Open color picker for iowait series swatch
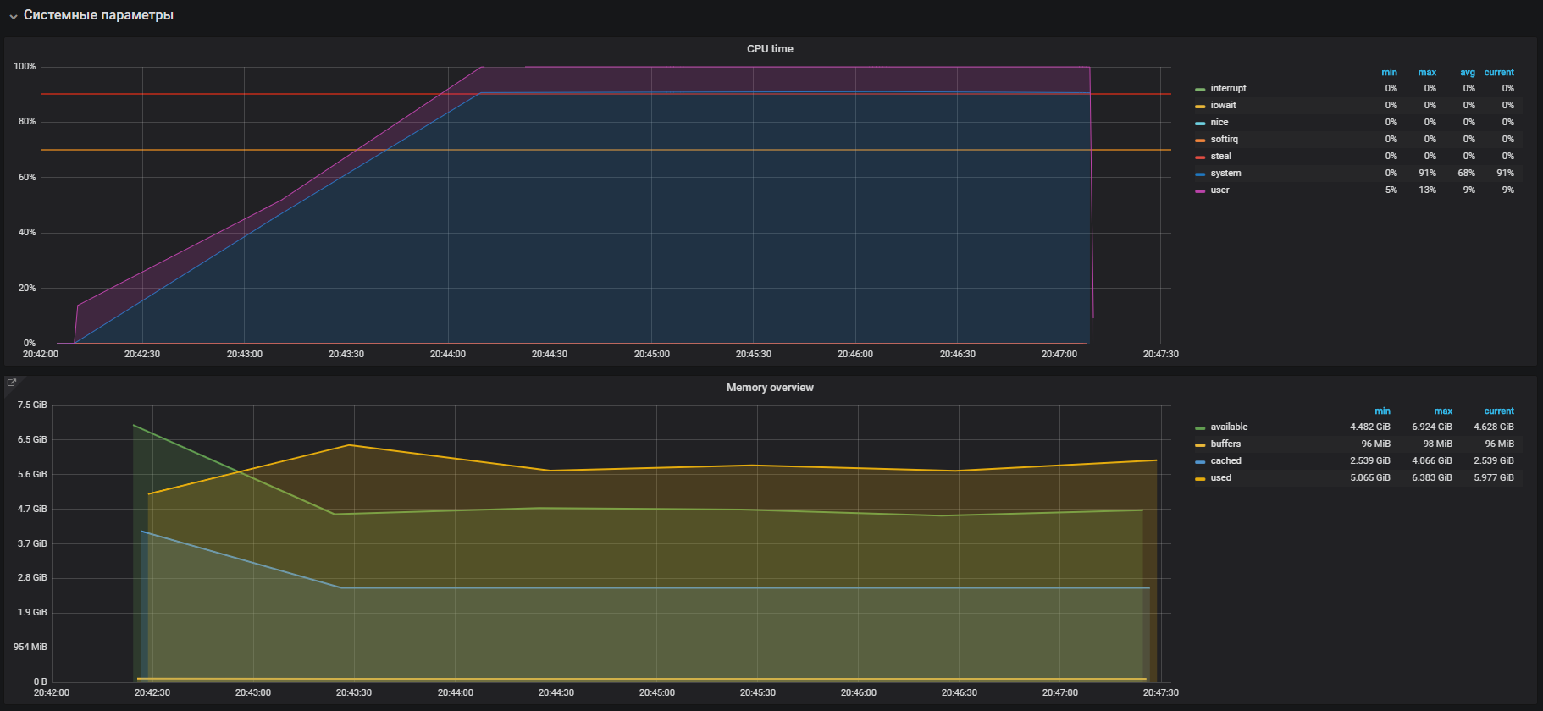 point(1200,106)
